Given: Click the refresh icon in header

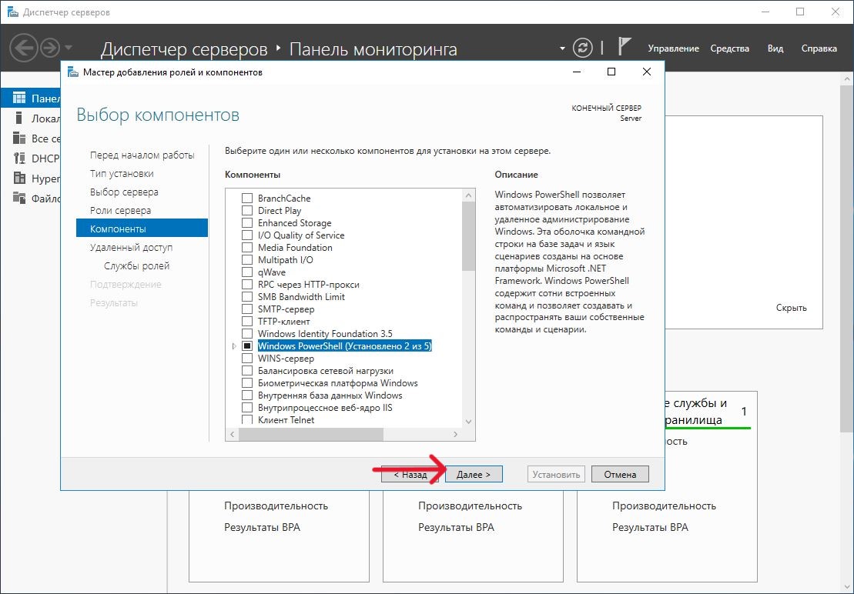Looking at the screenshot, I should pyautogui.click(x=584, y=48).
